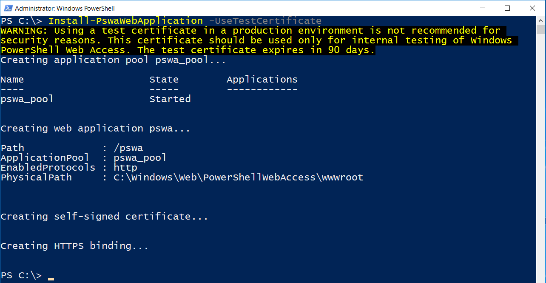This screenshot has height=283, width=546.
Task: Click the '/pswa' path value
Action: pyautogui.click(x=128, y=148)
